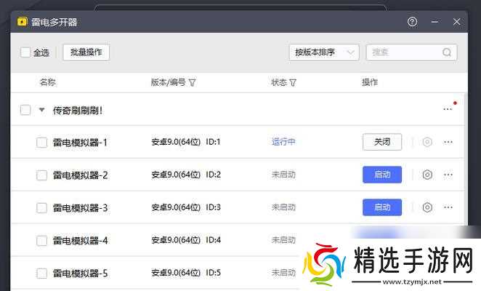Click 未启动 status of 雷电模拟器-2

coord(283,175)
